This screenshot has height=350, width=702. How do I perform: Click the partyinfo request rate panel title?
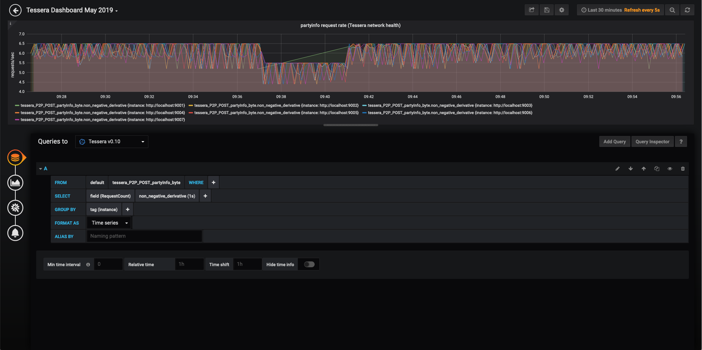(x=350, y=25)
